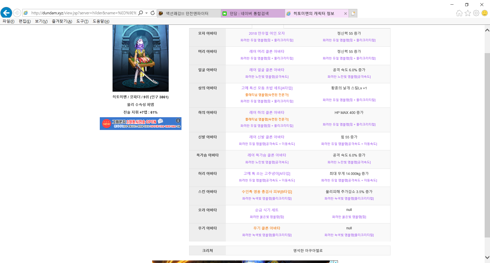Click the 오라 아바타 row label
Image resolution: width=490 pixels, height=263 pixels.
tap(207, 210)
